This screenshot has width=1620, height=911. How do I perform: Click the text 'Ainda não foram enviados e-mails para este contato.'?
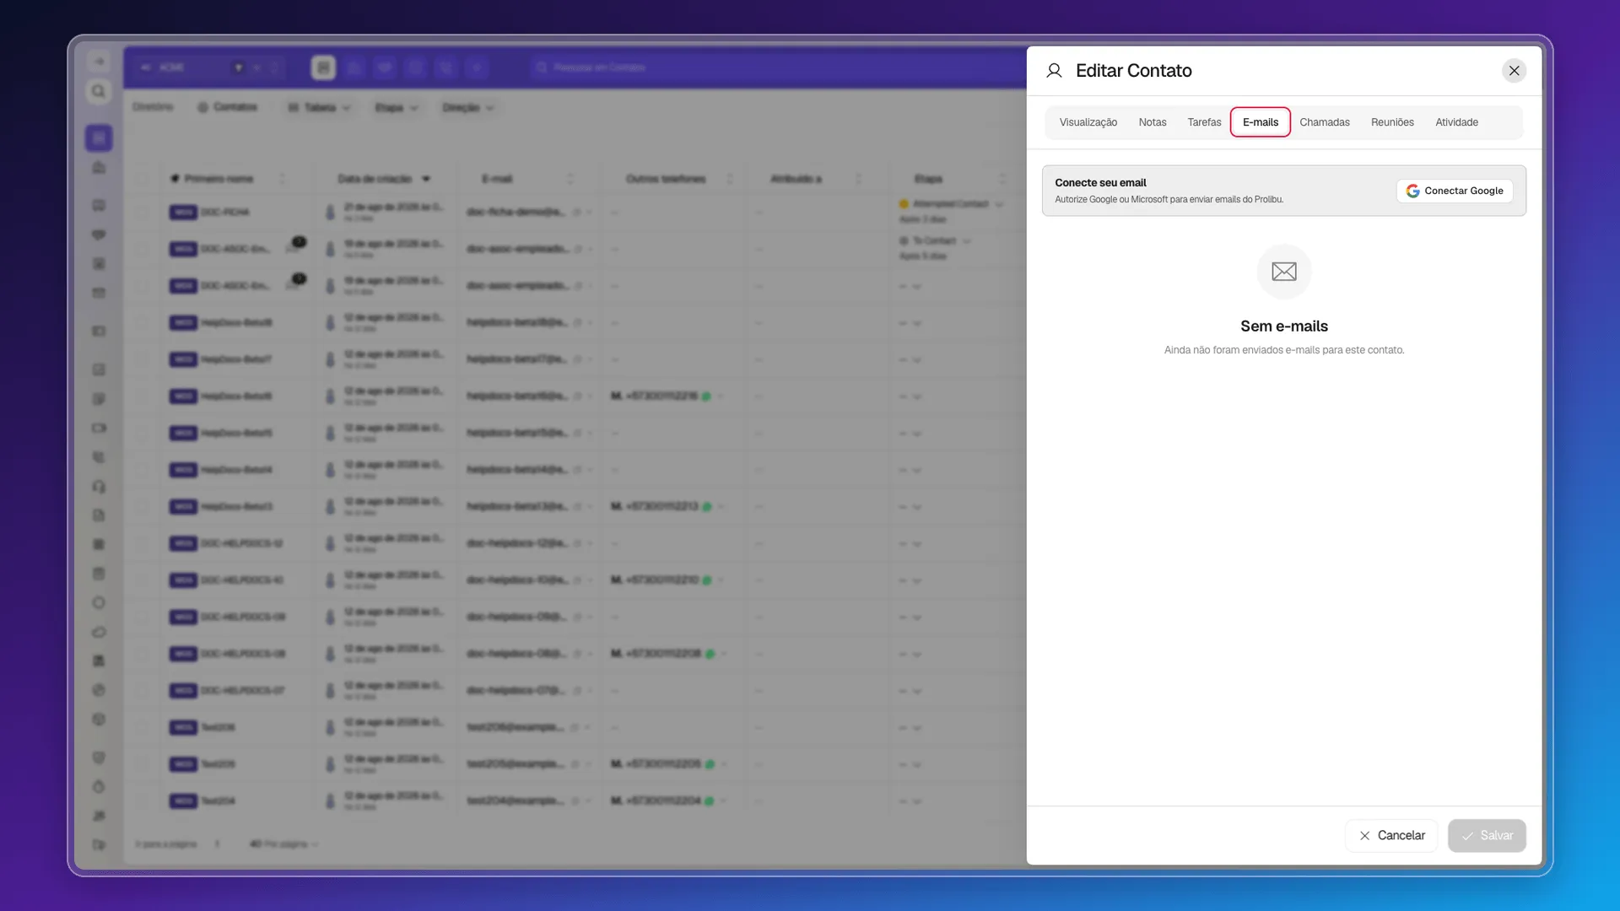1284,350
